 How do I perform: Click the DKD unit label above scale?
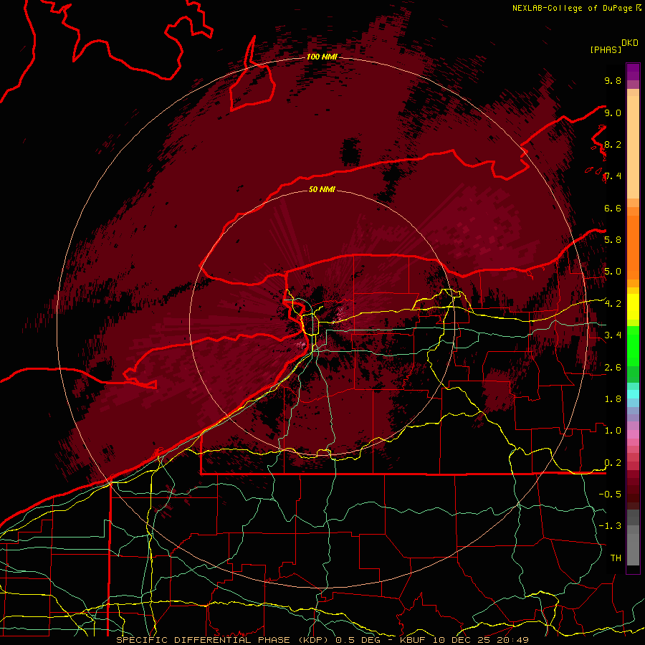(630, 43)
